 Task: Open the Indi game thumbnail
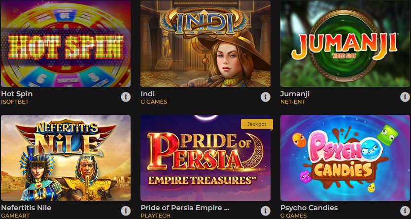pyautogui.click(x=205, y=44)
